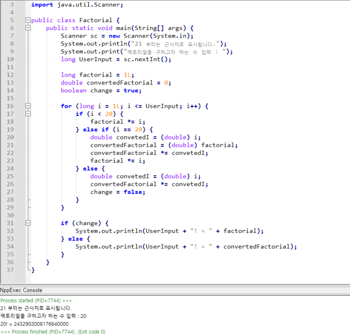Collapse the for loop fold marker
This screenshot has width=350, height=336.
click(x=28, y=106)
